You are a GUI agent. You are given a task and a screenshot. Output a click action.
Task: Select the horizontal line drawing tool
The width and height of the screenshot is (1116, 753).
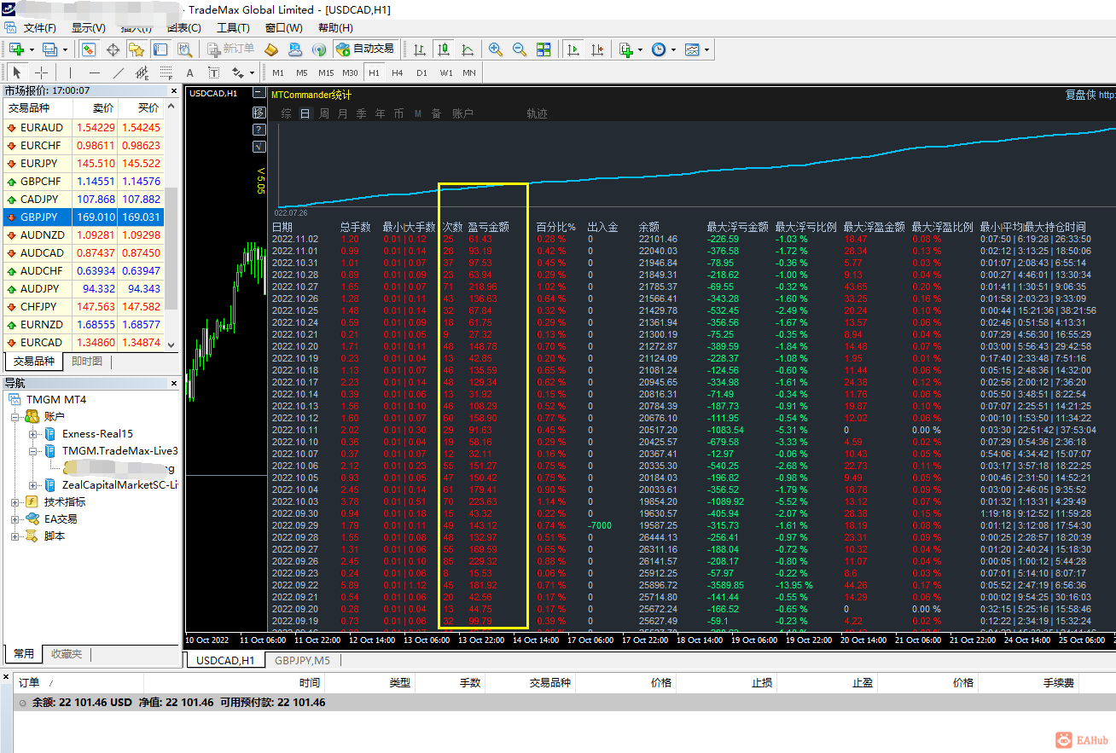[x=95, y=72]
